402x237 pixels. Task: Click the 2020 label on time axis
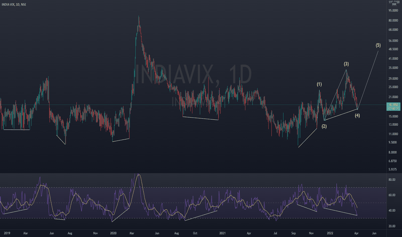click(113, 233)
